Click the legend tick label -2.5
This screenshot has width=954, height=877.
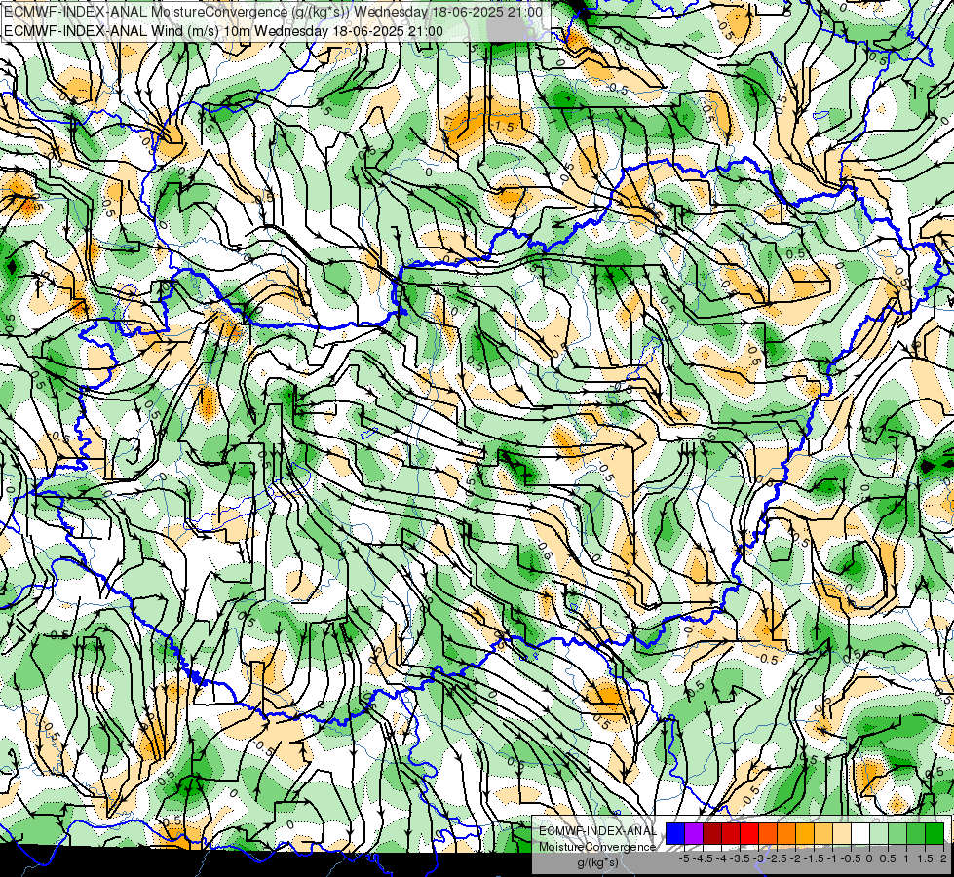(777, 858)
